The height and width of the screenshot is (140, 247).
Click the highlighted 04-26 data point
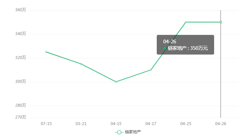point(221,22)
